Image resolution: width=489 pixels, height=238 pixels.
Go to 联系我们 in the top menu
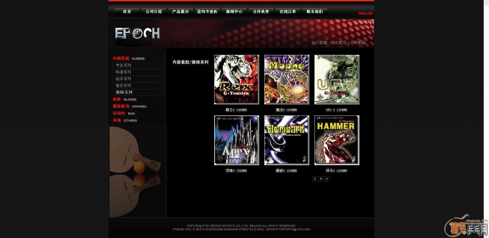(315, 12)
